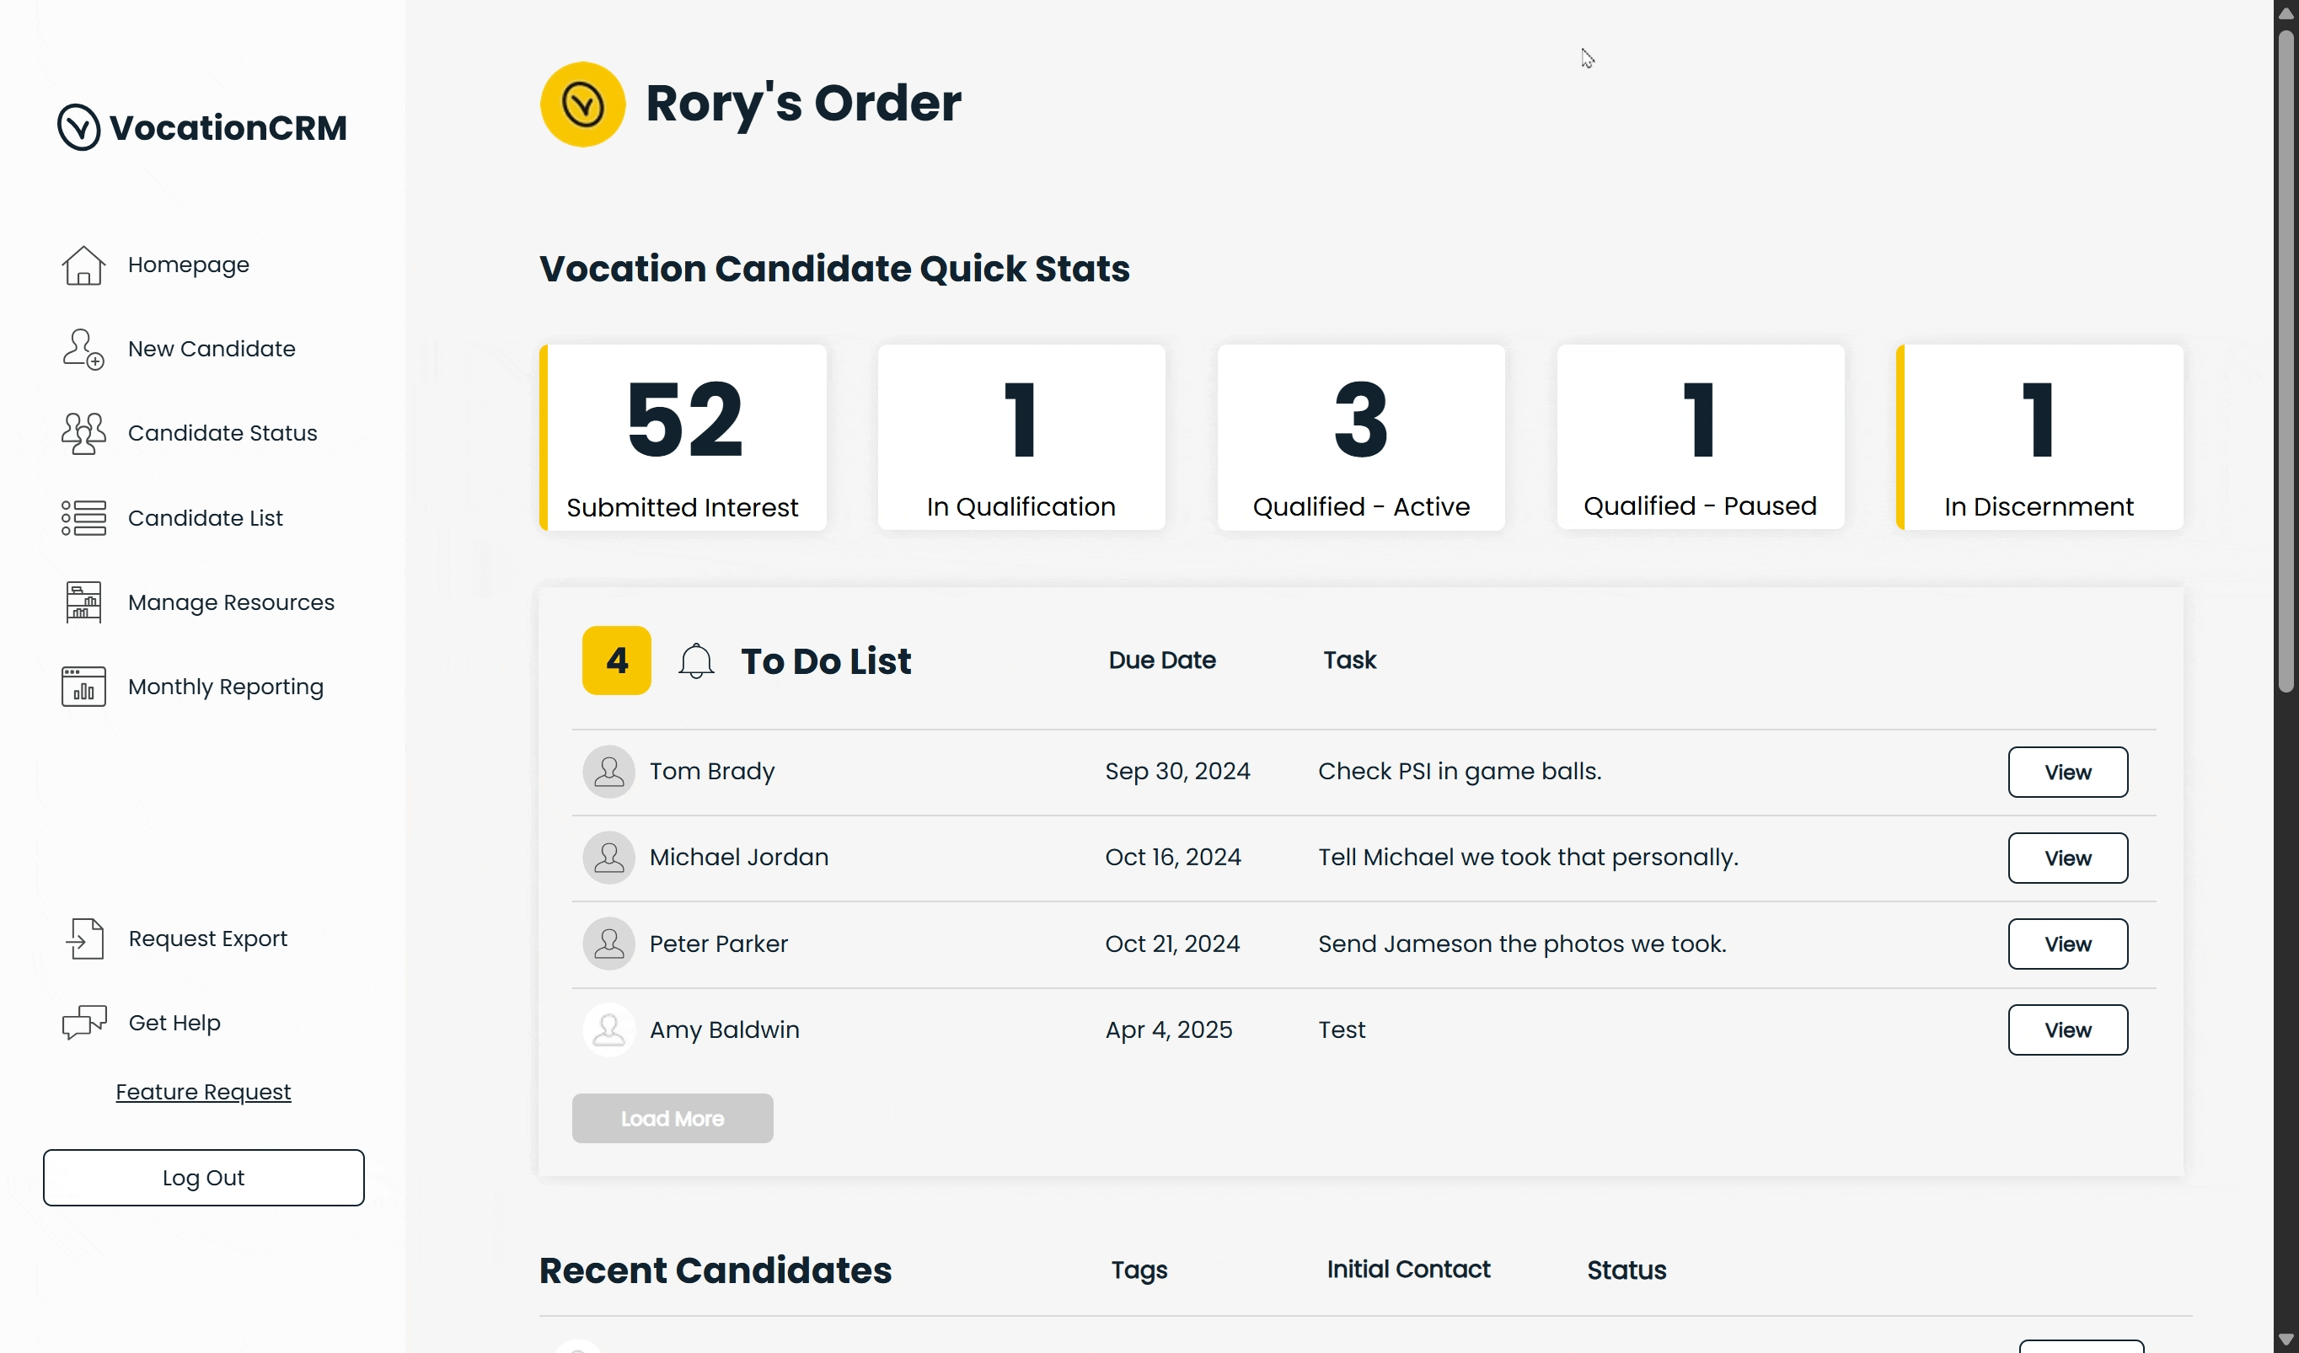Click the name Amy Baldwin
The image size is (2299, 1353).
point(725,1030)
